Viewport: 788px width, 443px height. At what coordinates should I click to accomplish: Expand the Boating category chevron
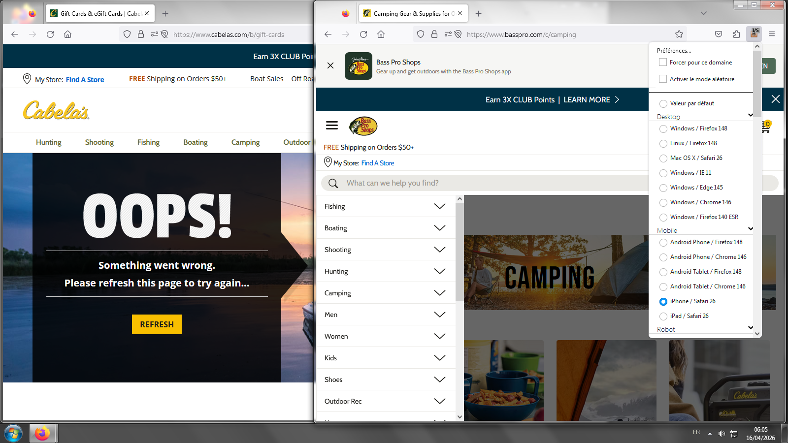click(440, 228)
